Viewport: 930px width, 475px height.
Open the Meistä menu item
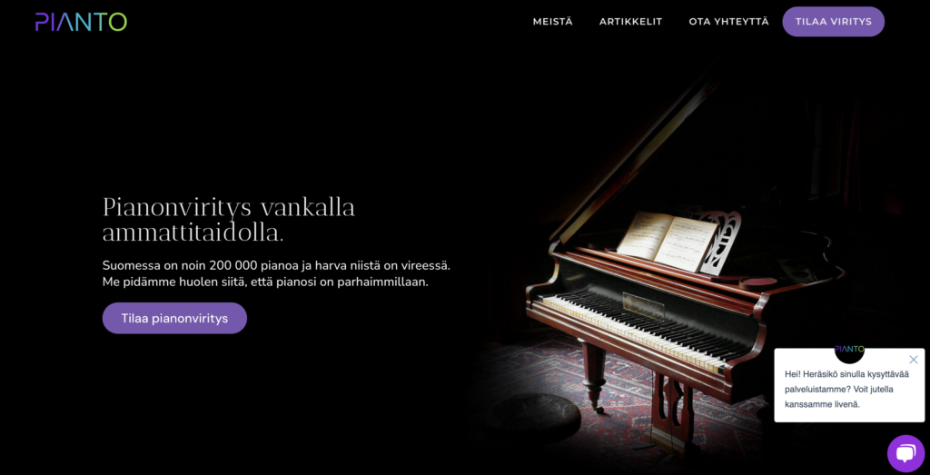coord(553,22)
